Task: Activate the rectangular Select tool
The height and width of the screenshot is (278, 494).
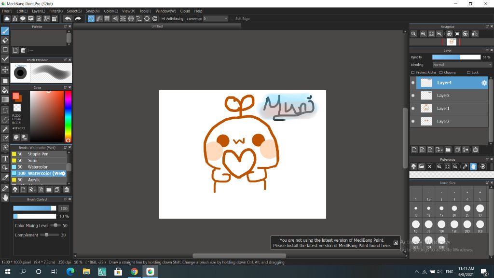Action: [x=5, y=111]
